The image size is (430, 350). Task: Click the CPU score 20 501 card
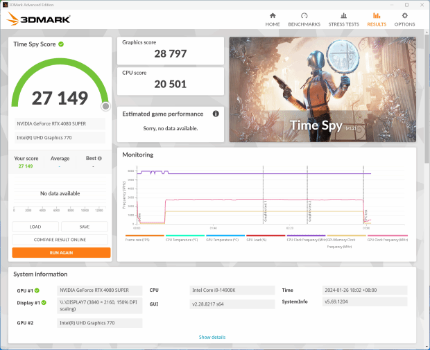[x=171, y=81]
